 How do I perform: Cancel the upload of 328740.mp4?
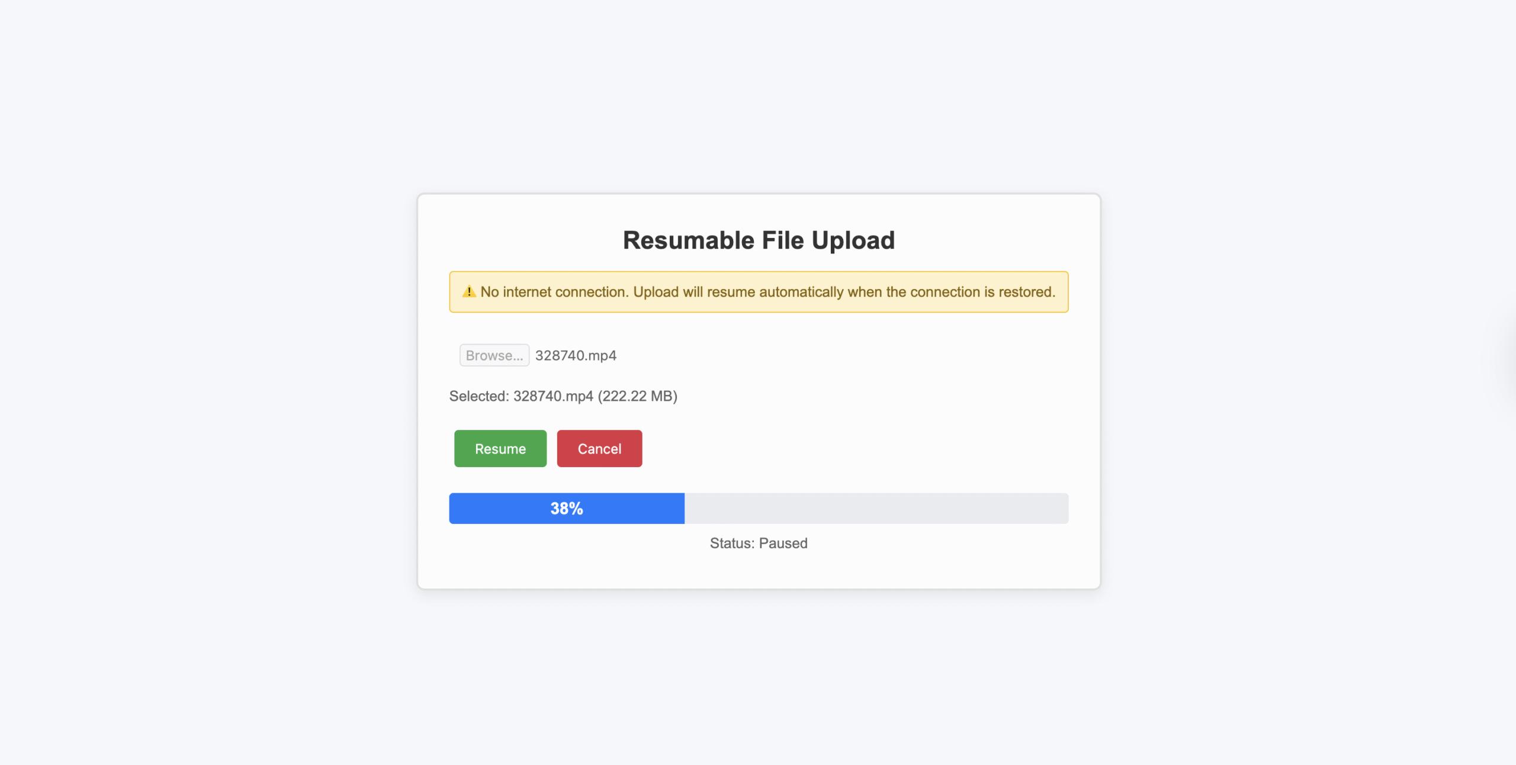599,448
